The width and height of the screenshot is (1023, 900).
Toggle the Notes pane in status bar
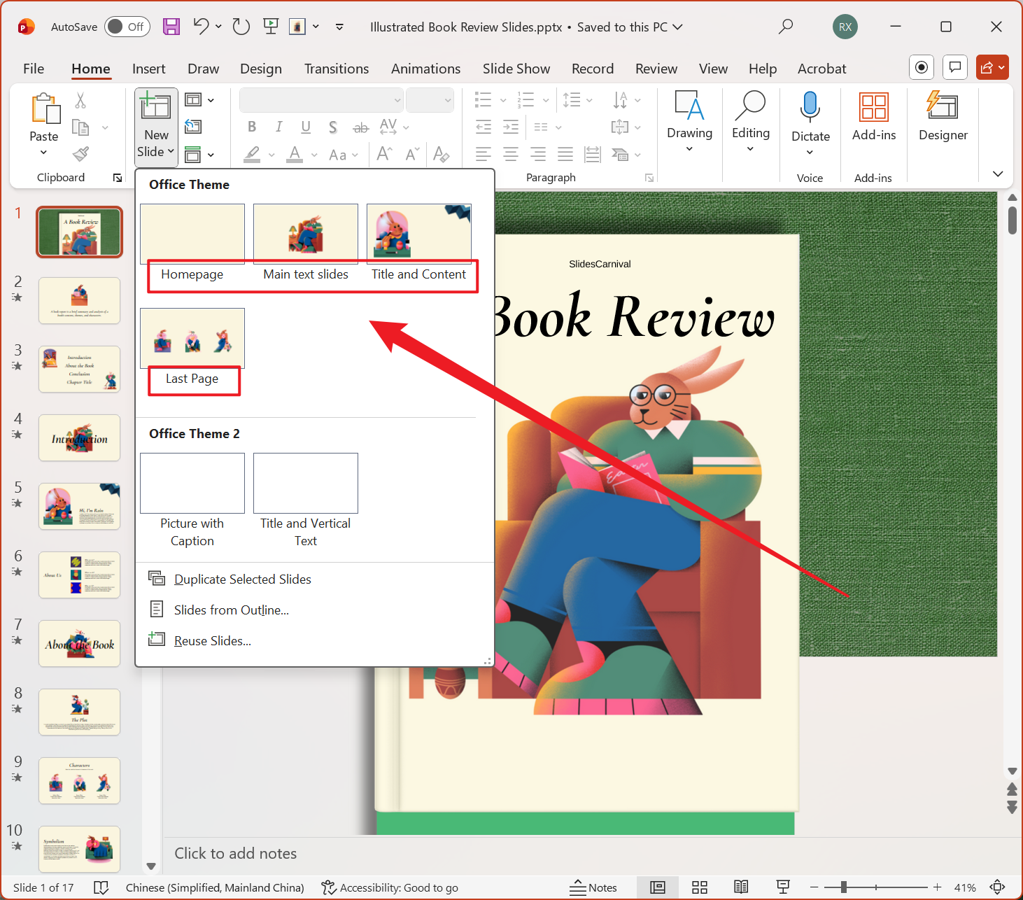[593, 887]
